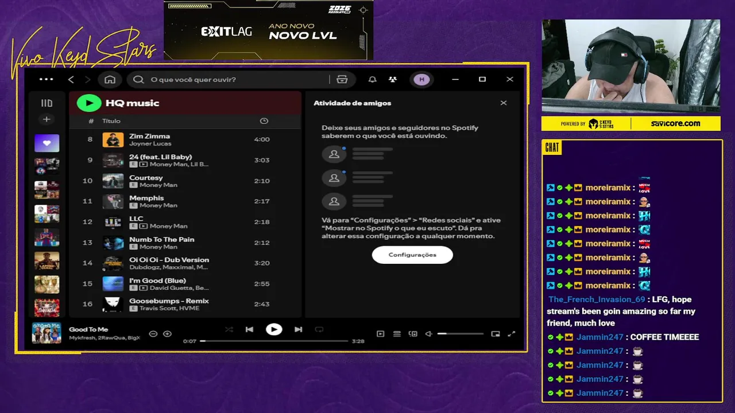The height and width of the screenshot is (413, 735).
Task: Open Travis Scott, HVME artist link
Action: click(175, 308)
